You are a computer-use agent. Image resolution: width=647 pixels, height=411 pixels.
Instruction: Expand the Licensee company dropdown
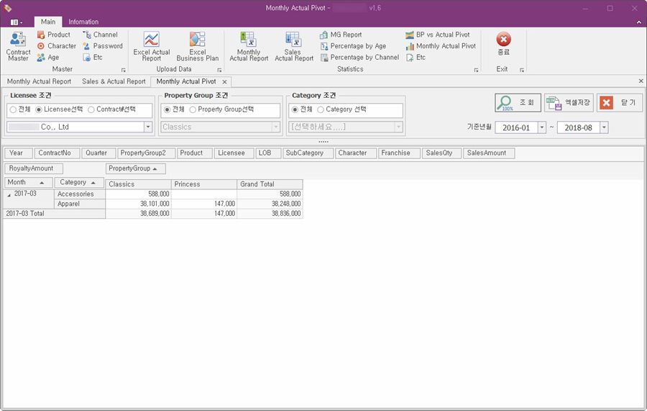(x=148, y=127)
